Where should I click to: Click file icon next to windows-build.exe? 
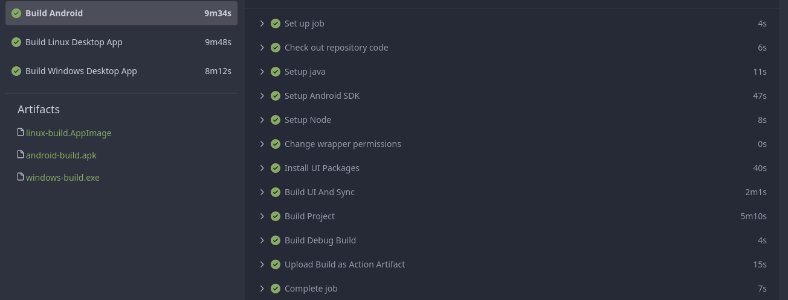tap(21, 177)
